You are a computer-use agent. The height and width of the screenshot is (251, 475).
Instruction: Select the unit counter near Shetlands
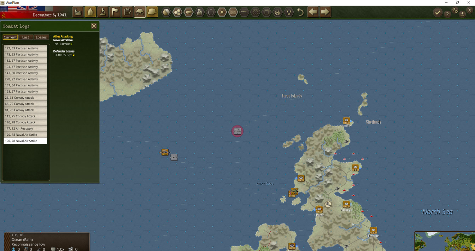click(346, 121)
